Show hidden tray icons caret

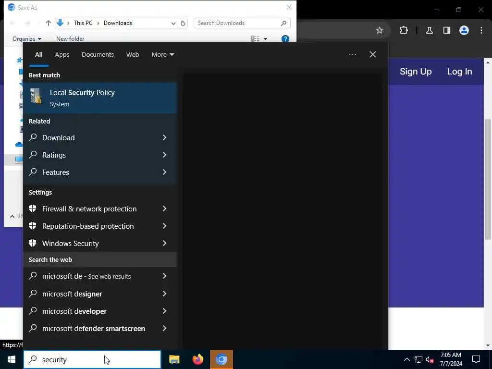pos(406,359)
